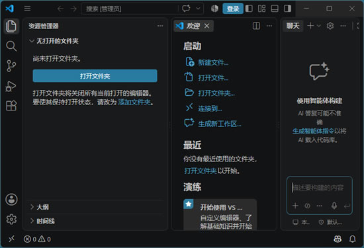Open the 开始使用 VS ... walkthrough card
The image size is (364, 248).
(220, 214)
